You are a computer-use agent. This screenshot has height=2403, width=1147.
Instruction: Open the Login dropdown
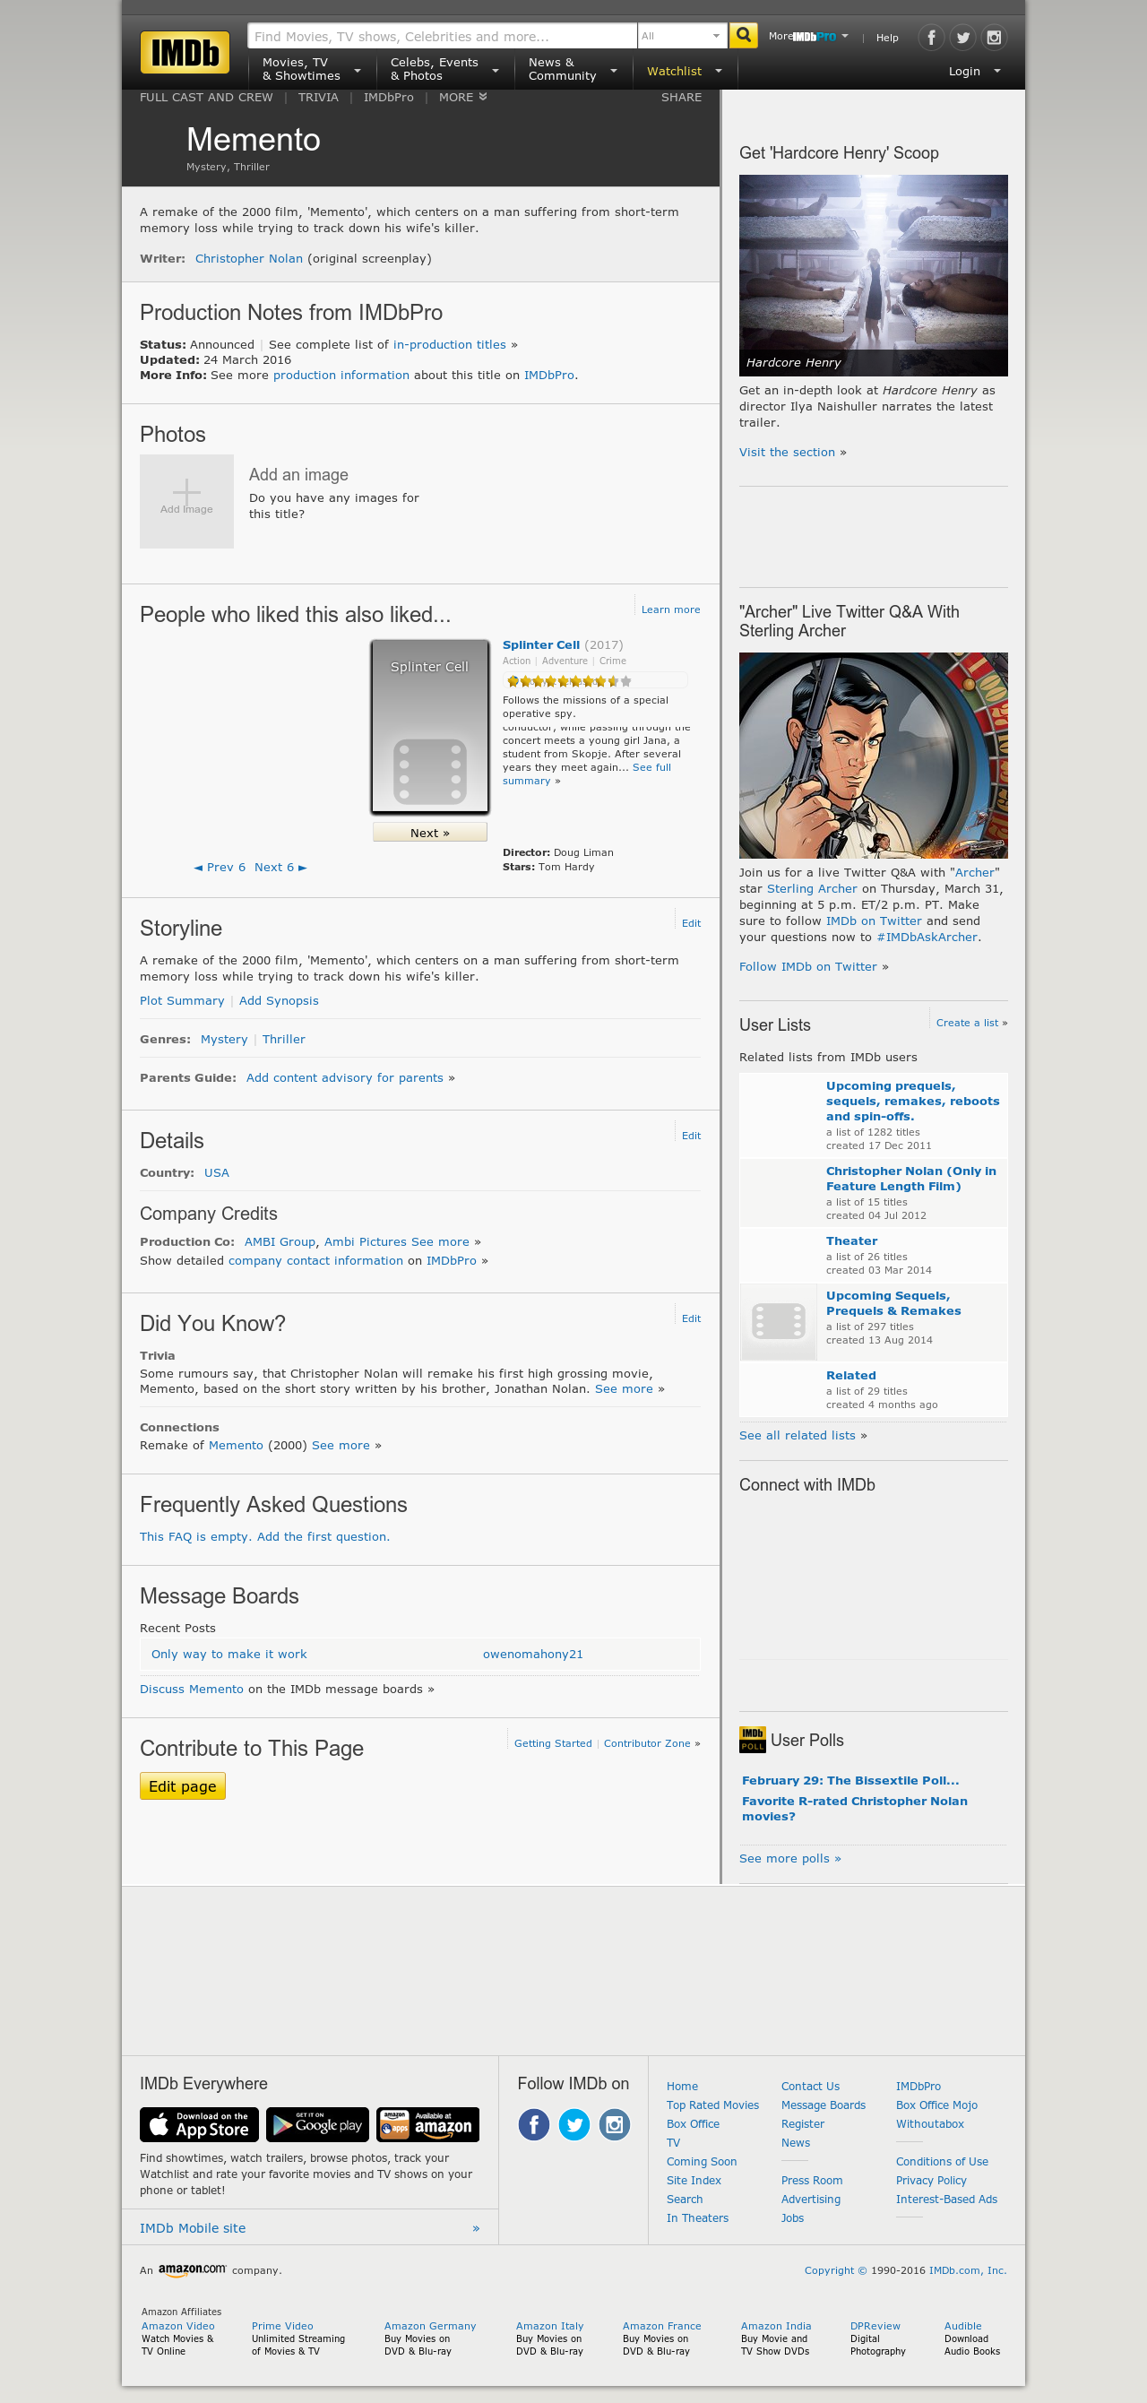(974, 71)
